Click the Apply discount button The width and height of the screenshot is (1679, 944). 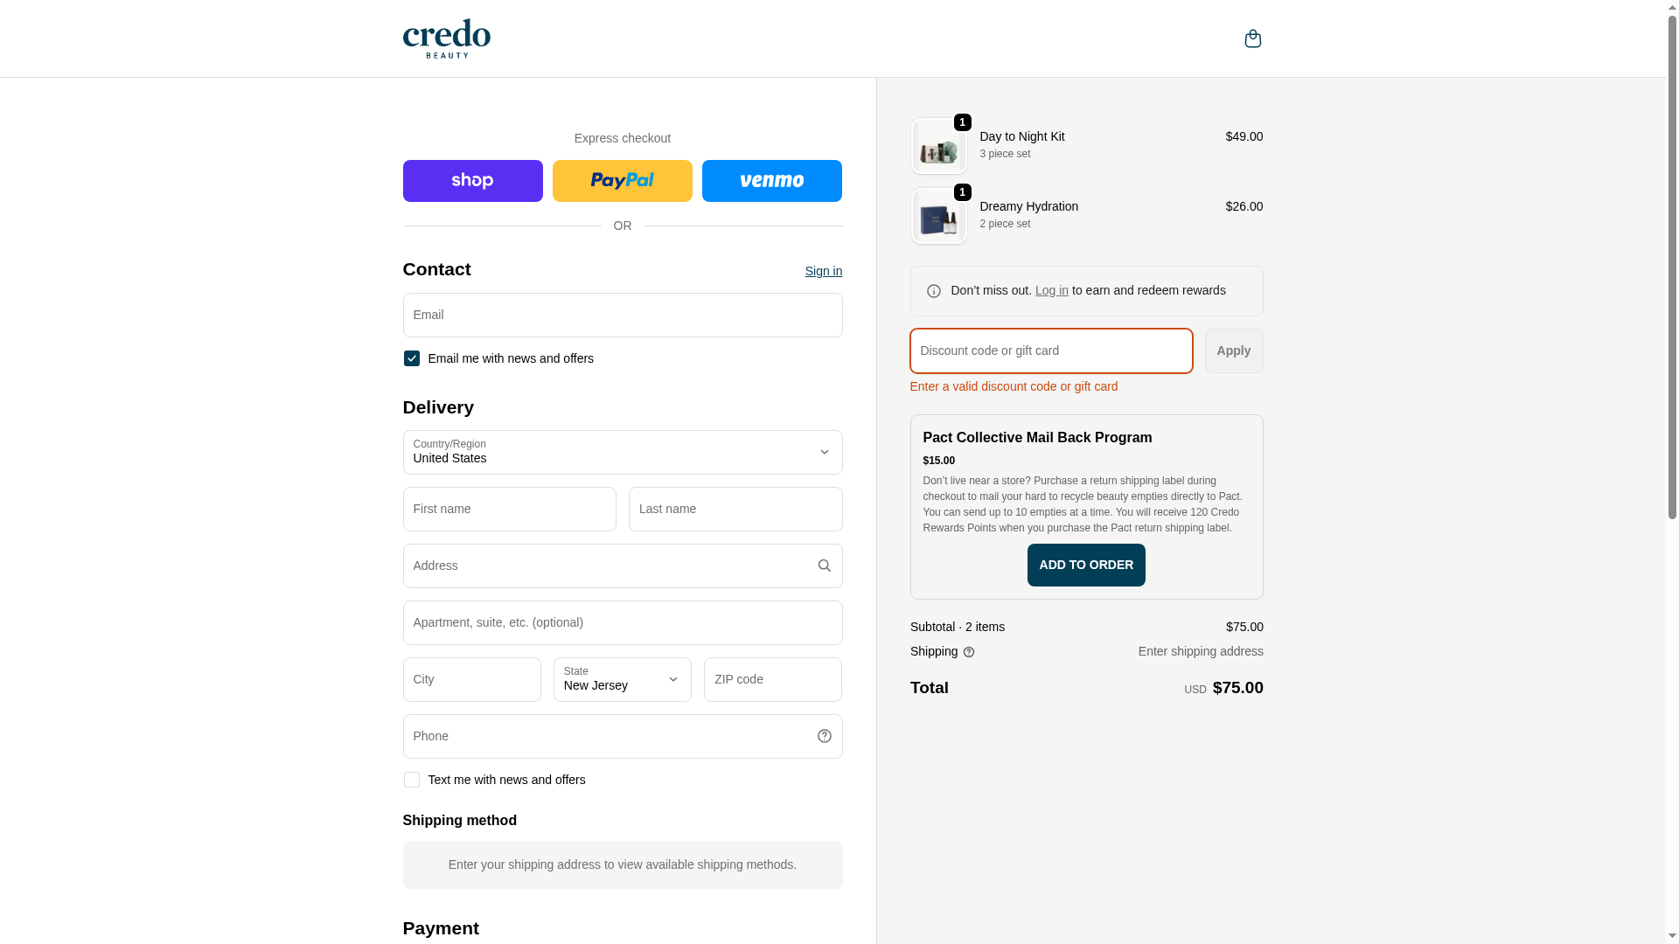[1233, 351]
